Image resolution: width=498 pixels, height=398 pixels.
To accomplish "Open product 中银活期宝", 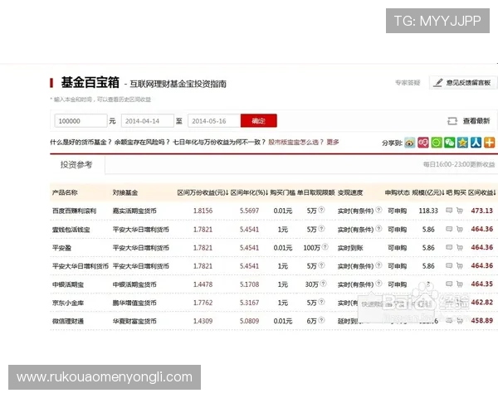I will (68, 284).
